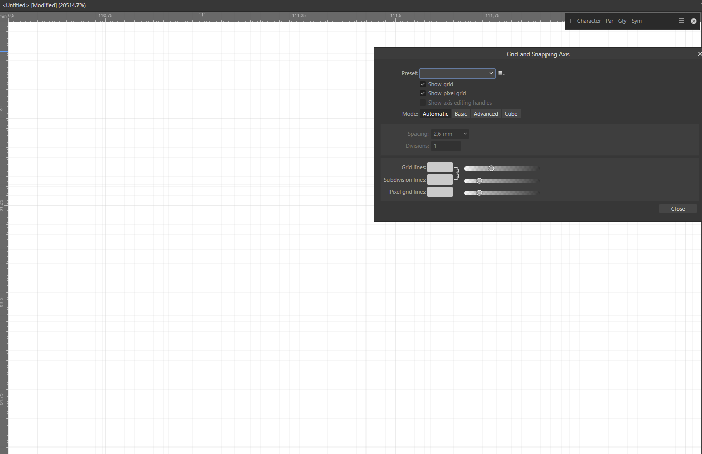Switch to Basic grid mode

[461, 114]
